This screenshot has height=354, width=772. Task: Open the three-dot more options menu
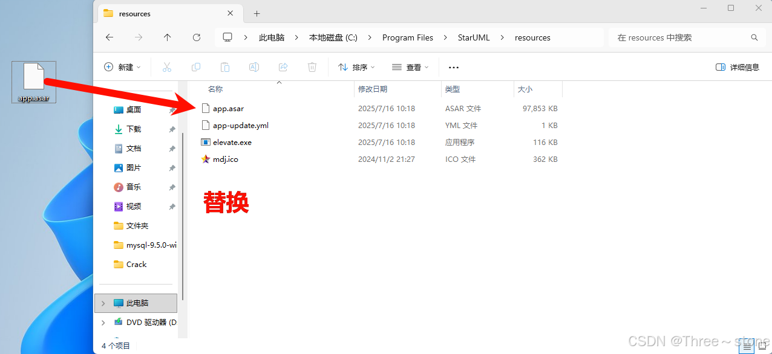(x=454, y=67)
